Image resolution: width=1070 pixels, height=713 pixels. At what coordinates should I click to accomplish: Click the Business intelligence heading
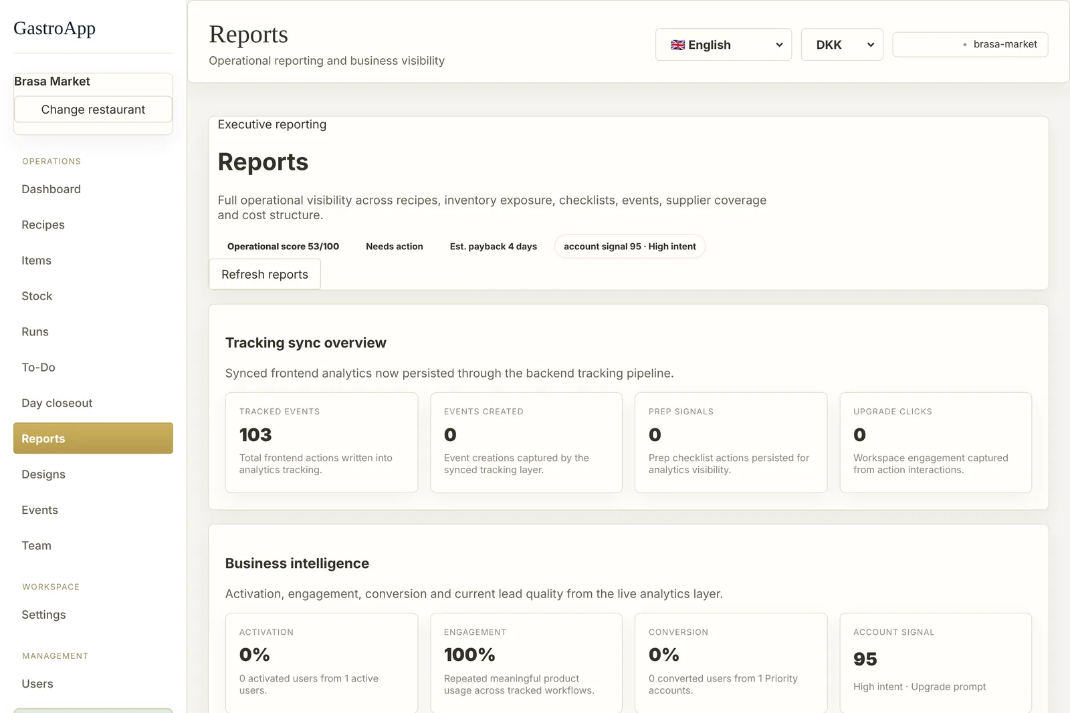coord(297,563)
